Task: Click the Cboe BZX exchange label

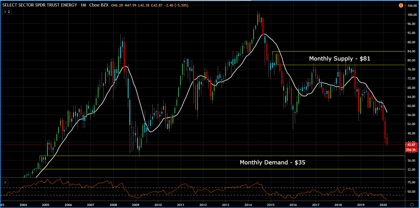Action: 99,5
